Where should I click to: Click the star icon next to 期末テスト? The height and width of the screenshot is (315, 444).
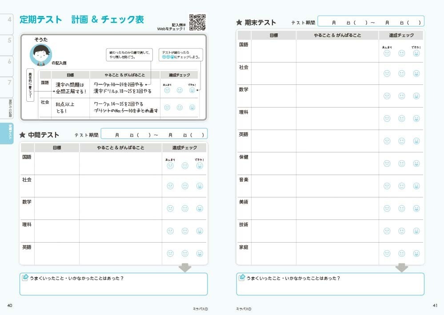click(239, 23)
